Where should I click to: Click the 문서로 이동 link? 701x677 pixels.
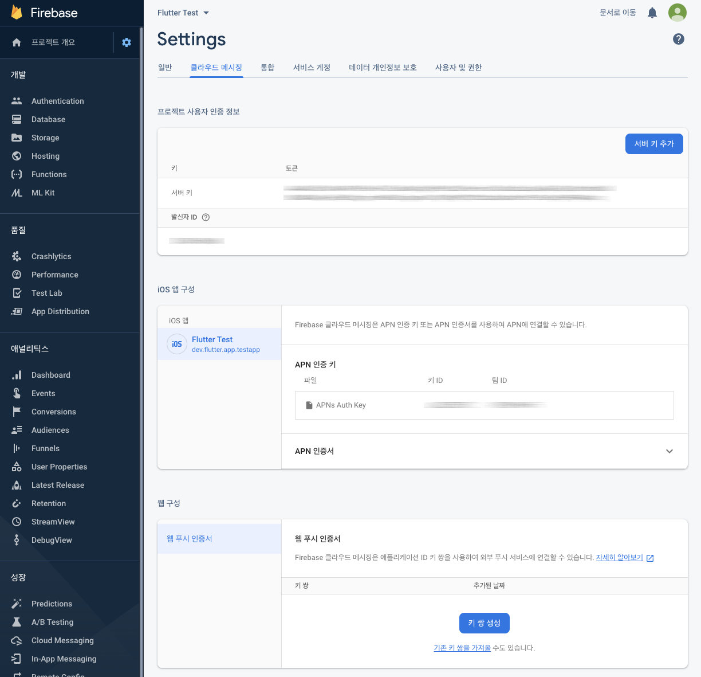(x=618, y=13)
